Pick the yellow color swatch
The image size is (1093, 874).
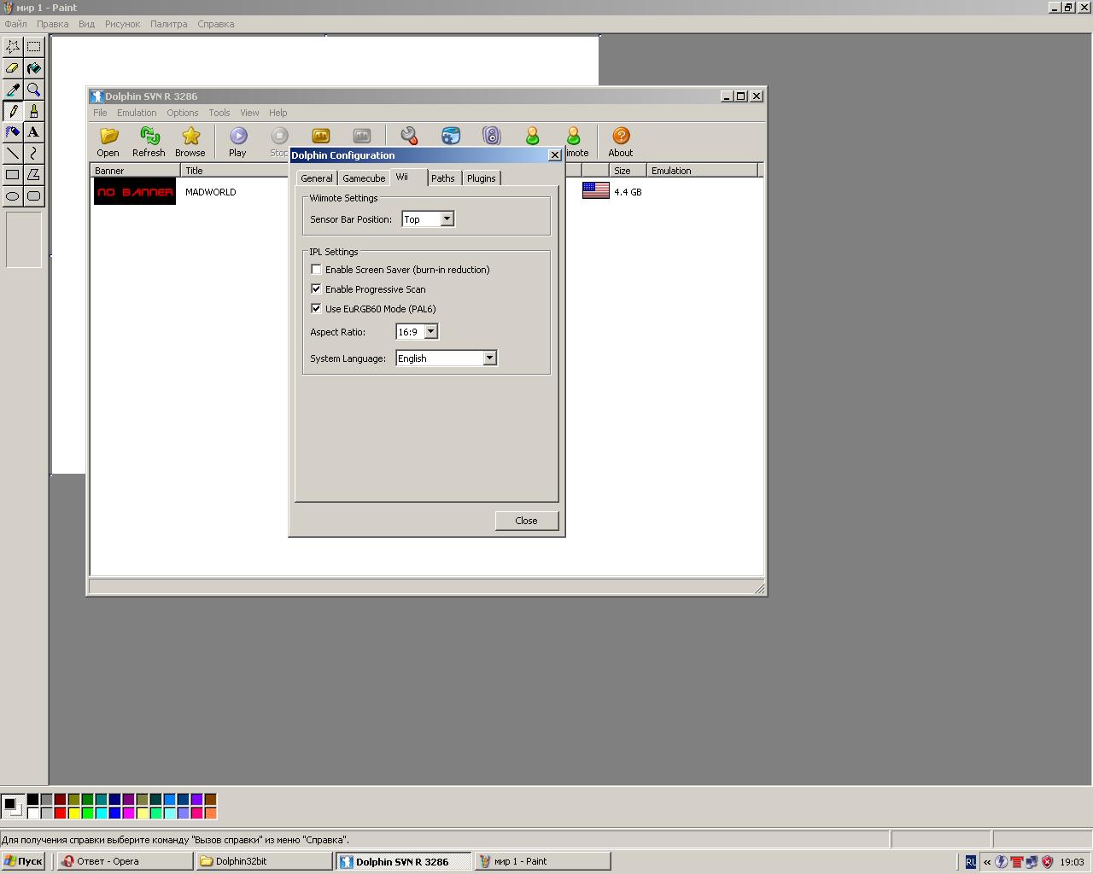[73, 813]
